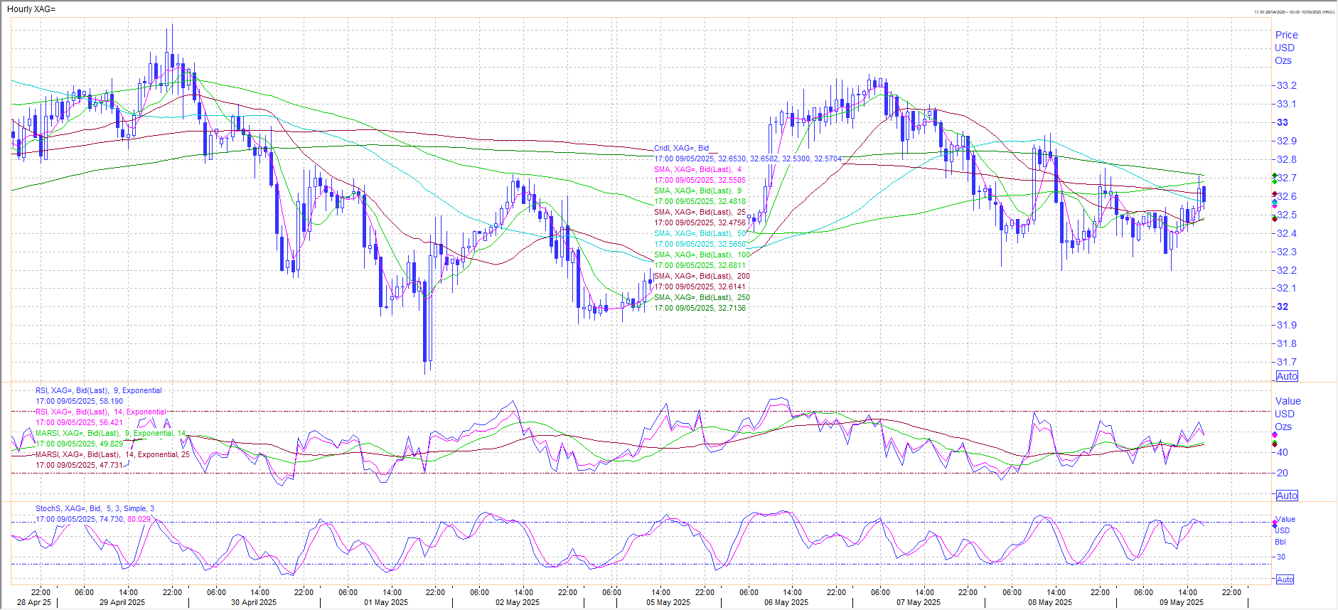Screen dimensions: 1338x610
Task: Click the bold 33 price axis label
Action: (x=1283, y=122)
